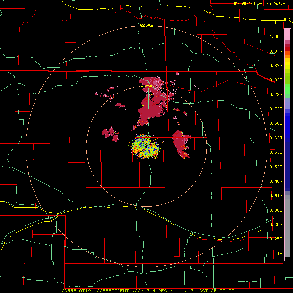Viewport: 293px width, 293px height.
Task: Click the 0.573 scale value
Action: point(276,152)
